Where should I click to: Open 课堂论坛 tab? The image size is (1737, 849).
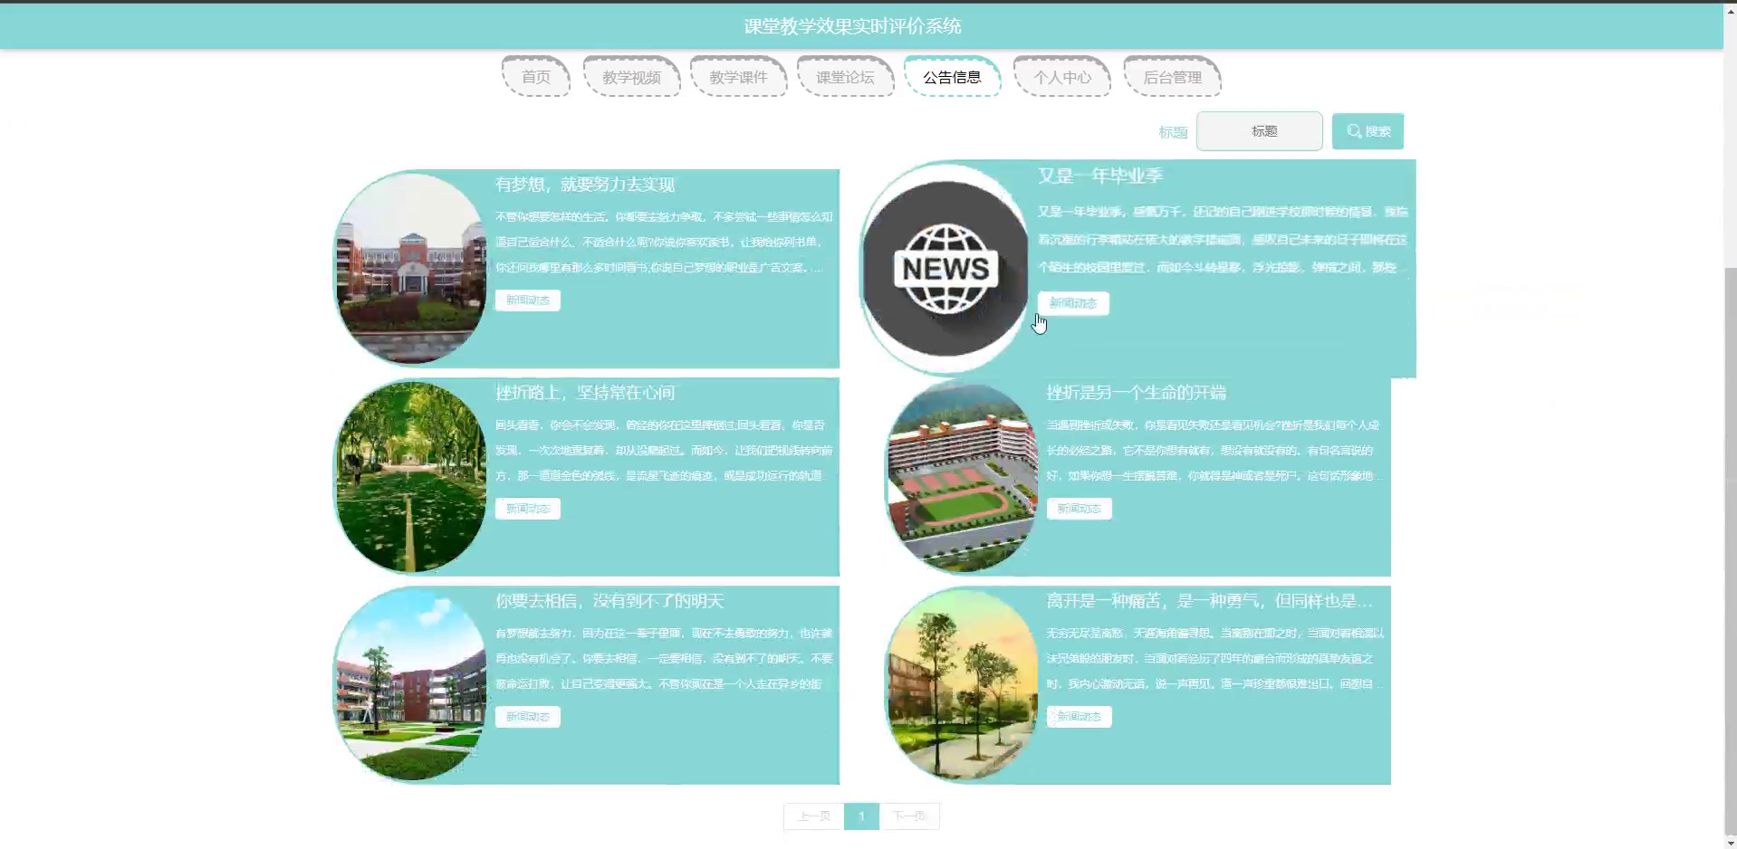pos(845,77)
